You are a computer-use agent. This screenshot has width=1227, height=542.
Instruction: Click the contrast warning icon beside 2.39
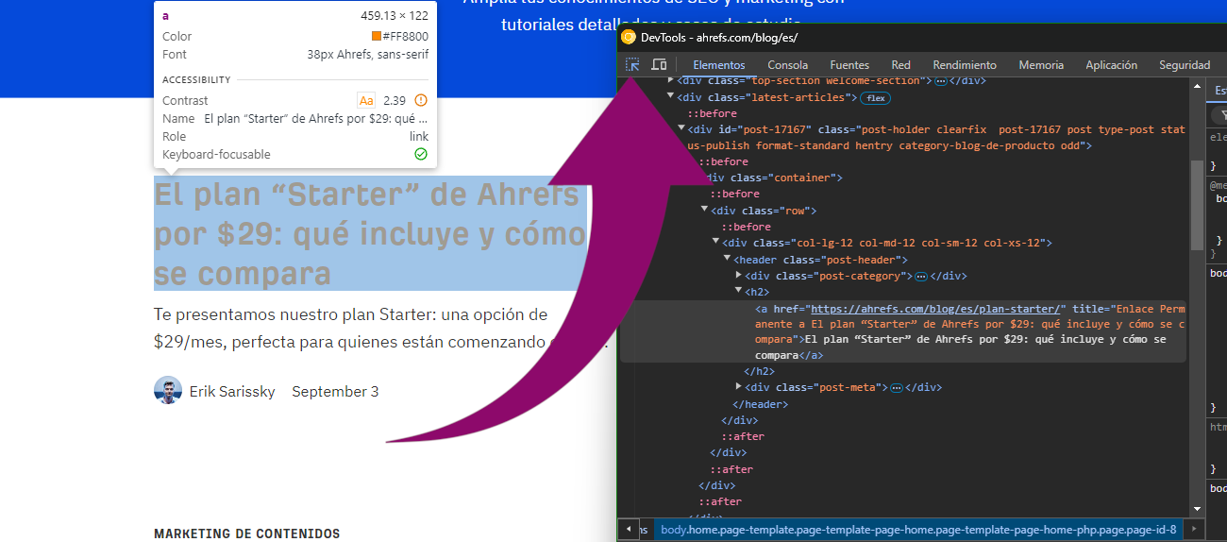click(x=421, y=100)
